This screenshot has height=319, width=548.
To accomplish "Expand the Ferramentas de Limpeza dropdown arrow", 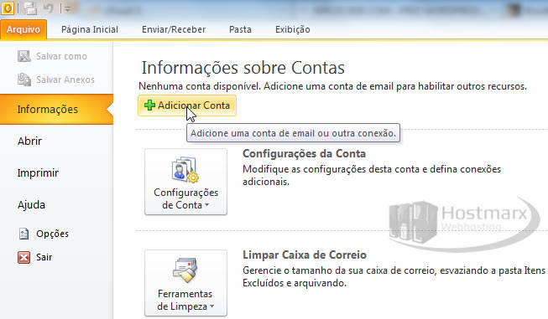I will tap(211, 306).
